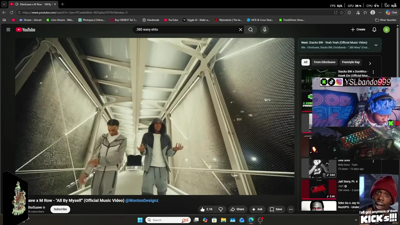This screenshot has height=225, width=400.
Task: Open the FrankDimes Stream bookmark
Action: pyautogui.click(x=292, y=20)
